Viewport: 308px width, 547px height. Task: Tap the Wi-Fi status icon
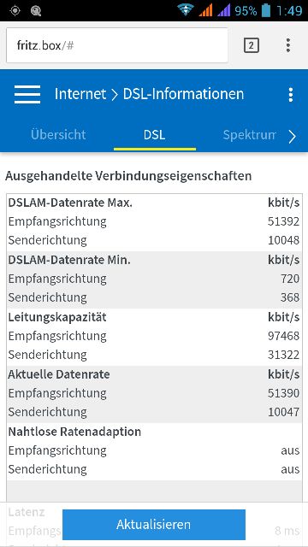click(186, 10)
